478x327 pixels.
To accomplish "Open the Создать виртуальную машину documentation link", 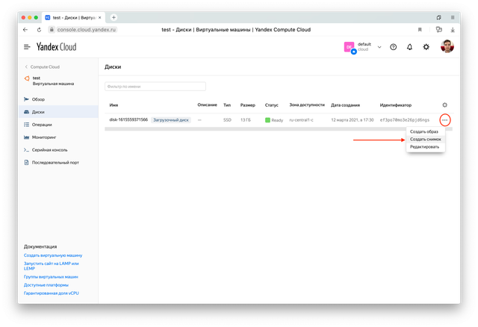I will coord(51,256).
